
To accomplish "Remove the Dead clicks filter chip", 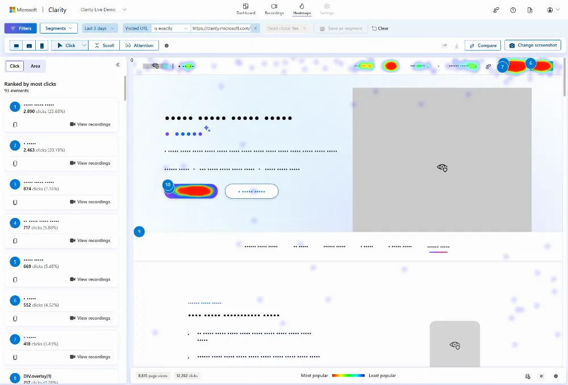I will pyautogui.click(x=304, y=28).
